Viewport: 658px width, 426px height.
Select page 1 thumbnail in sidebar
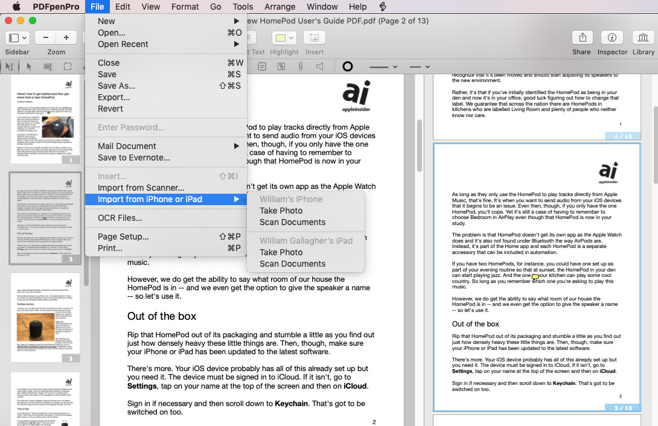click(x=45, y=119)
